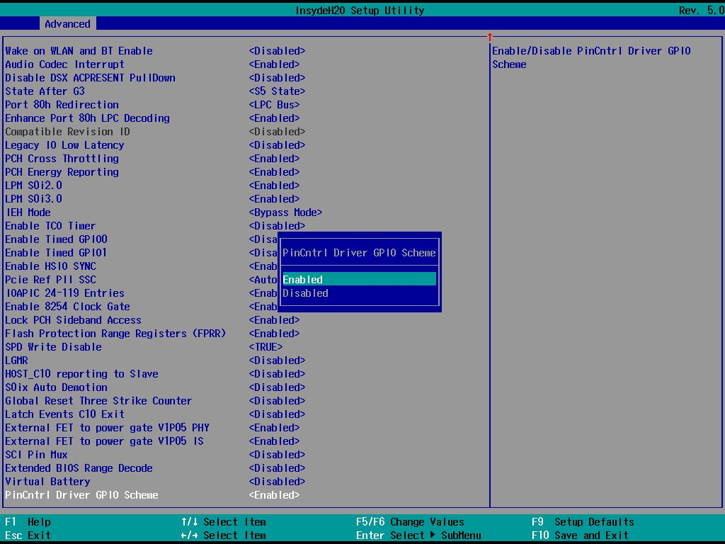Click Esc Exit in footer
725x544 pixels.
(28, 535)
